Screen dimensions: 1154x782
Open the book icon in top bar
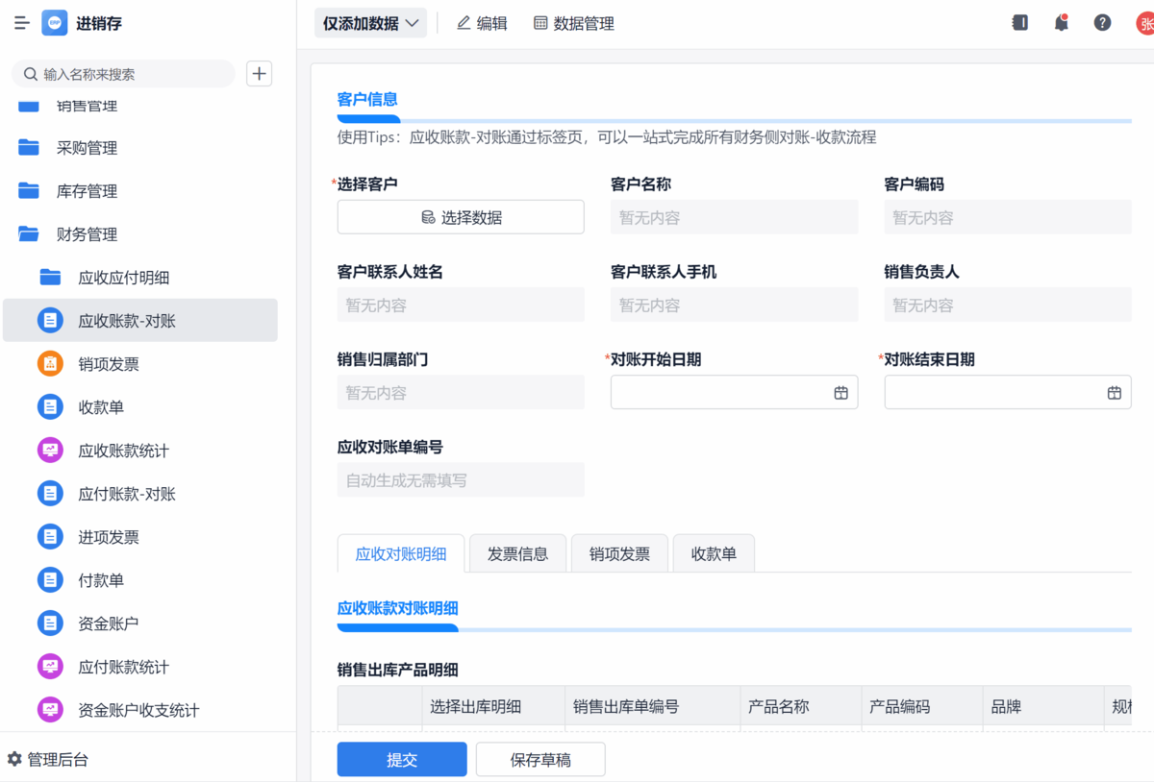coord(1020,23)
